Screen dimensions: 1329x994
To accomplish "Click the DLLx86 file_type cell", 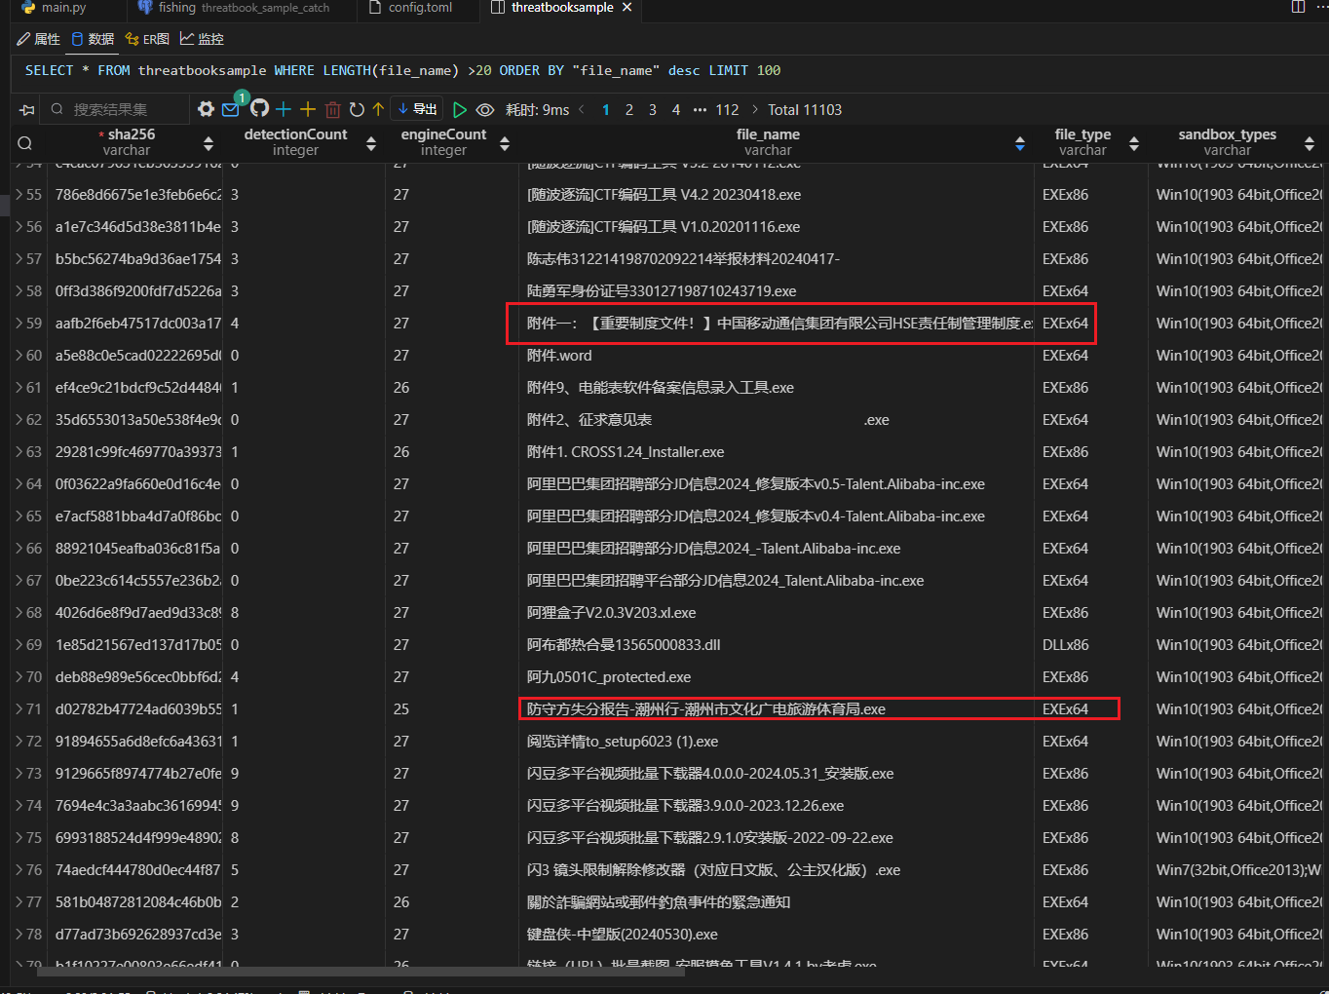I will tap(1090, 645).
